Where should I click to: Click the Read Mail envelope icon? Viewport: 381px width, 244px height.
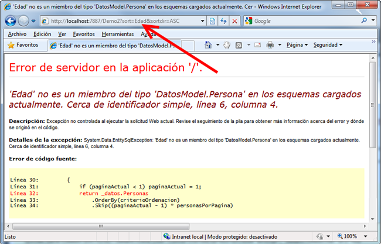[x=257, y=45]
